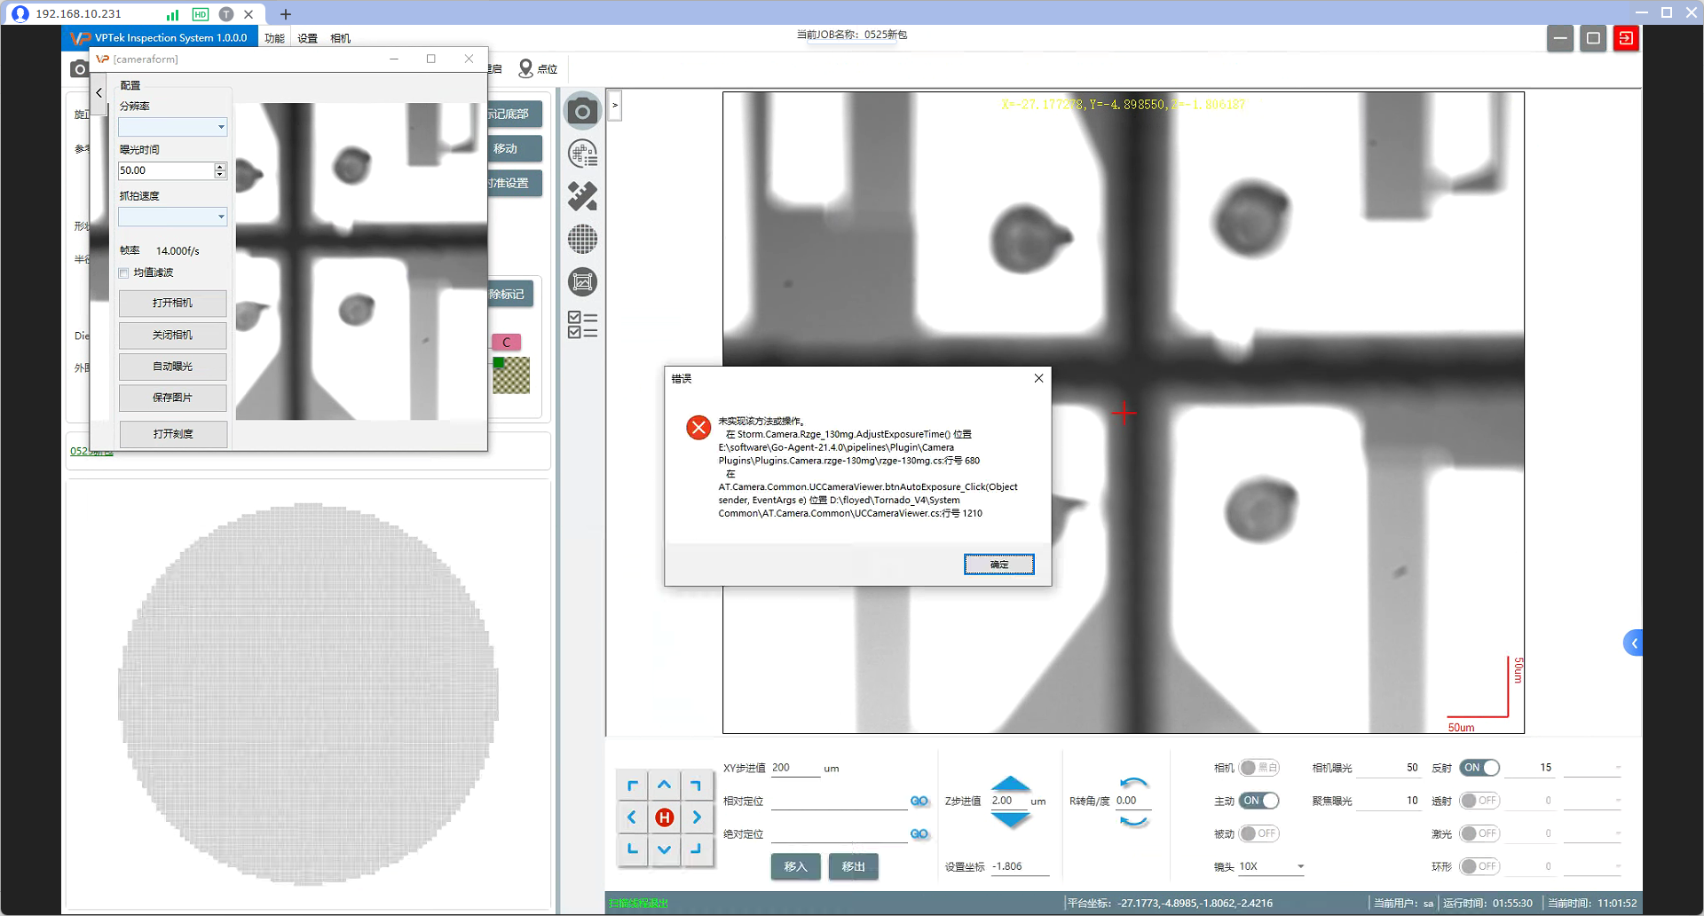Rotate counterclockwise with upper rotation arrow
1704x916 pixels.
click(1133, 783)
